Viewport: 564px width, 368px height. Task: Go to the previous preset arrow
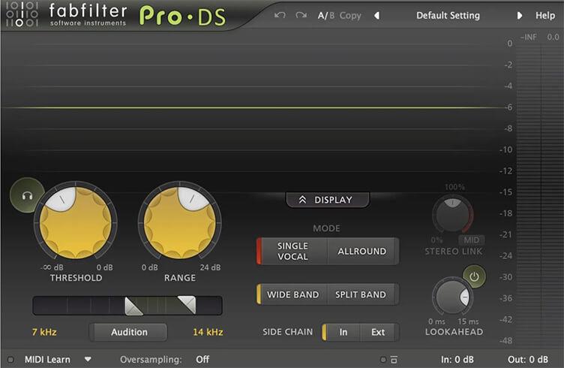376,16
